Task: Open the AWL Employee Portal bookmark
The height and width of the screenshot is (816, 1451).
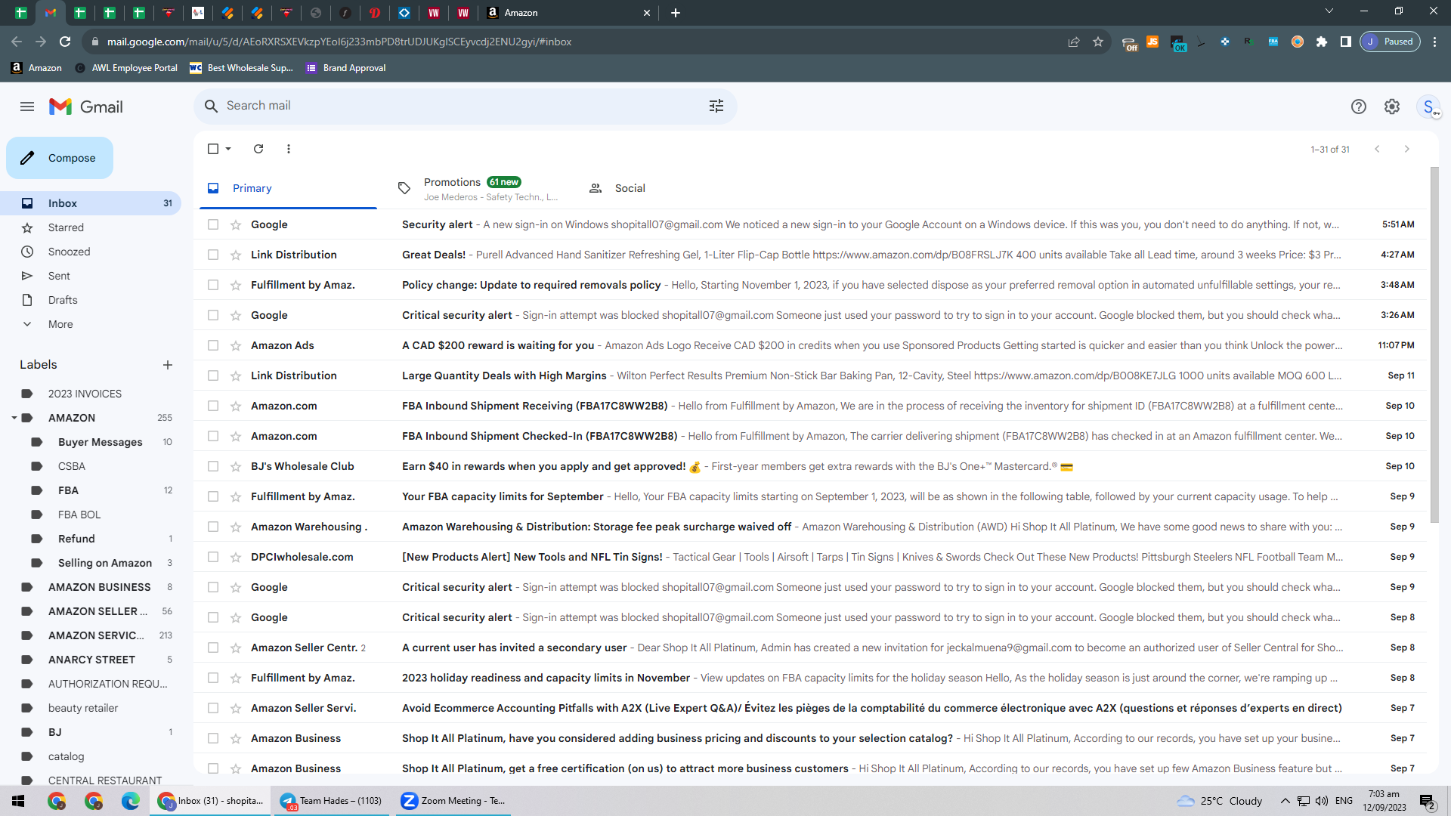Action: coord(126,68)
